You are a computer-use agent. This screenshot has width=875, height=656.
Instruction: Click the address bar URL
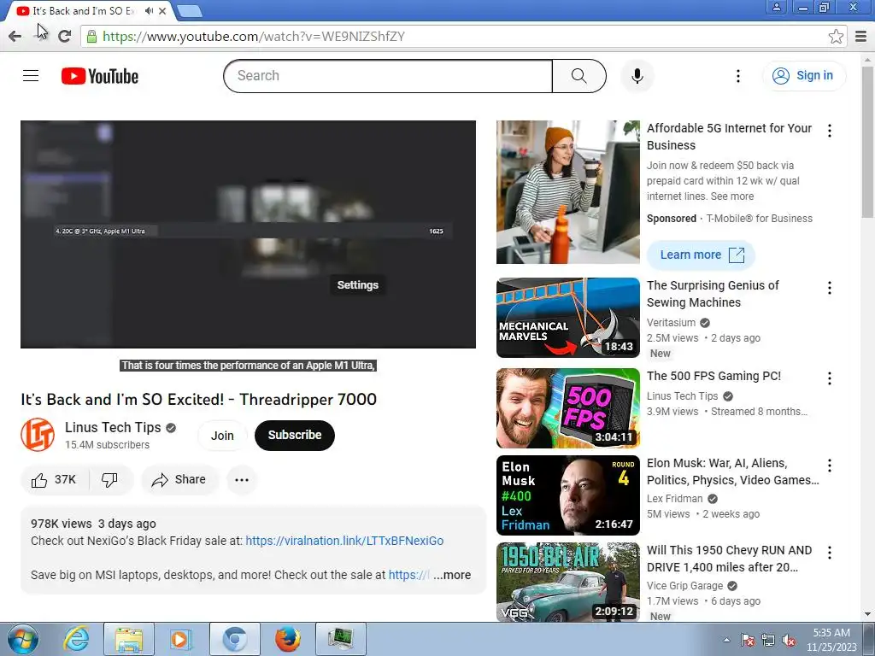pyautogui.click(x=253, y=36)
